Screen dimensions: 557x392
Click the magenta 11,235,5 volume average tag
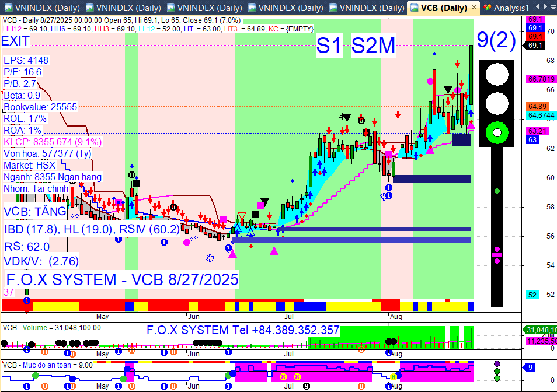point(541,341)
